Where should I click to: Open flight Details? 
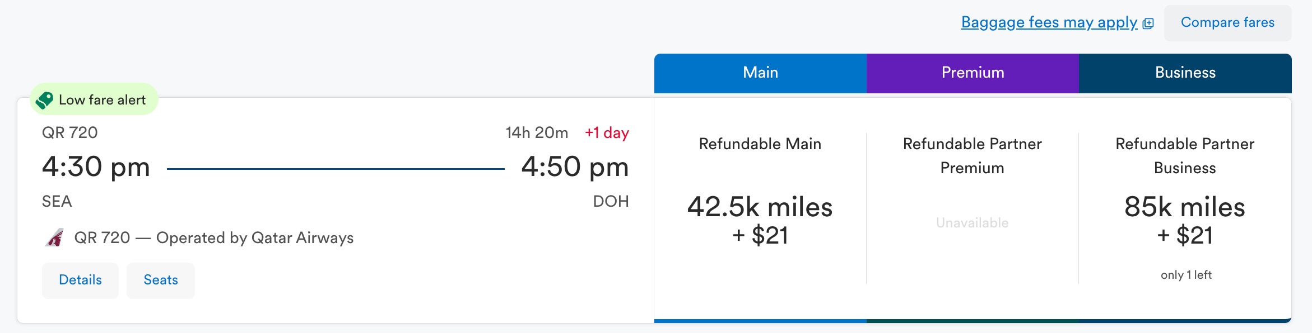[x=80, y=280]
